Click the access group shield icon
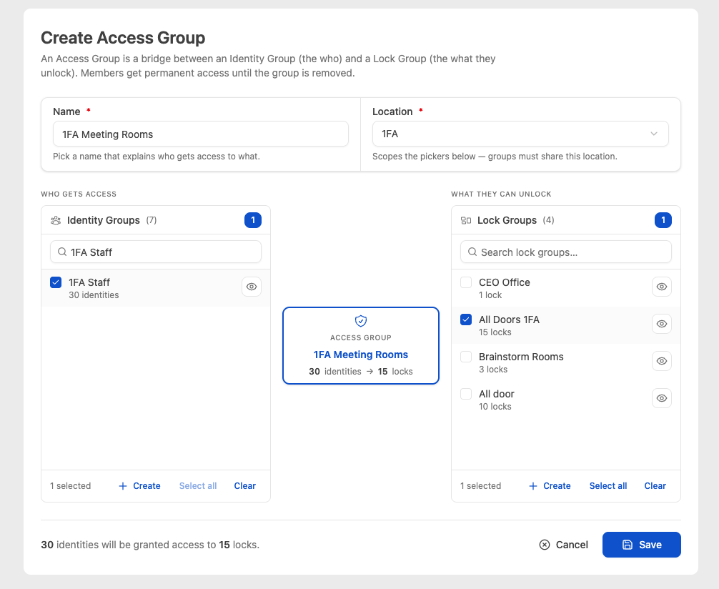 coord(361,321)
